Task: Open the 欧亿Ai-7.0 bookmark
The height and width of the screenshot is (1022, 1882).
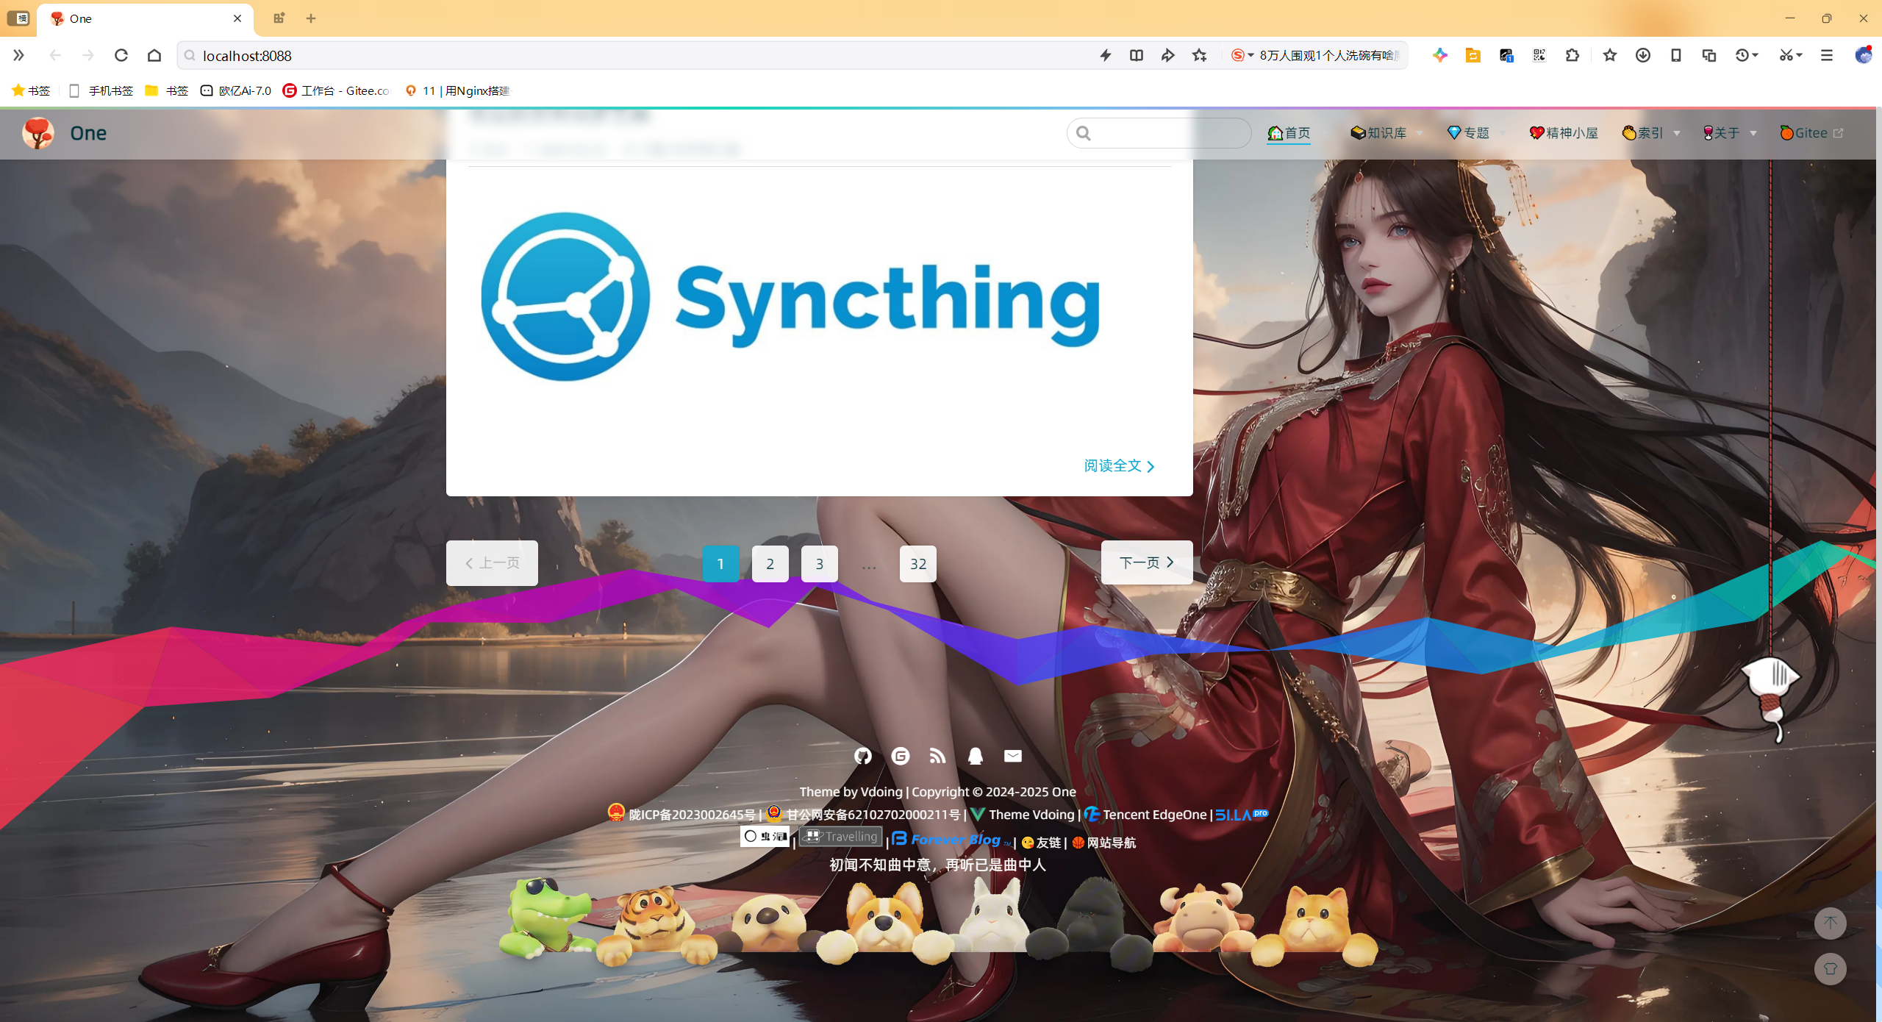Action: 236,90
